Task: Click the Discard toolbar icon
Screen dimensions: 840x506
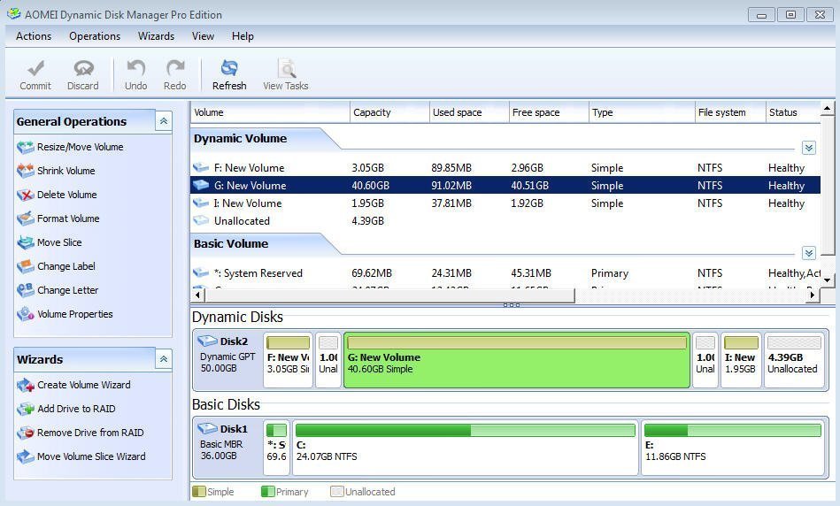Action: click(x=83, y=68)
